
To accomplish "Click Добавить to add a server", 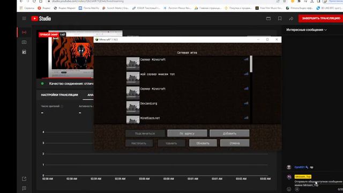I will point(229,133).
